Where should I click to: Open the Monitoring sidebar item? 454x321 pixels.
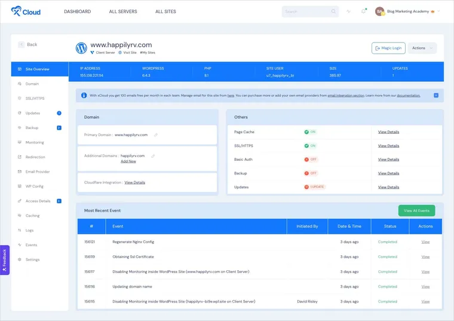tap(39, 142)
